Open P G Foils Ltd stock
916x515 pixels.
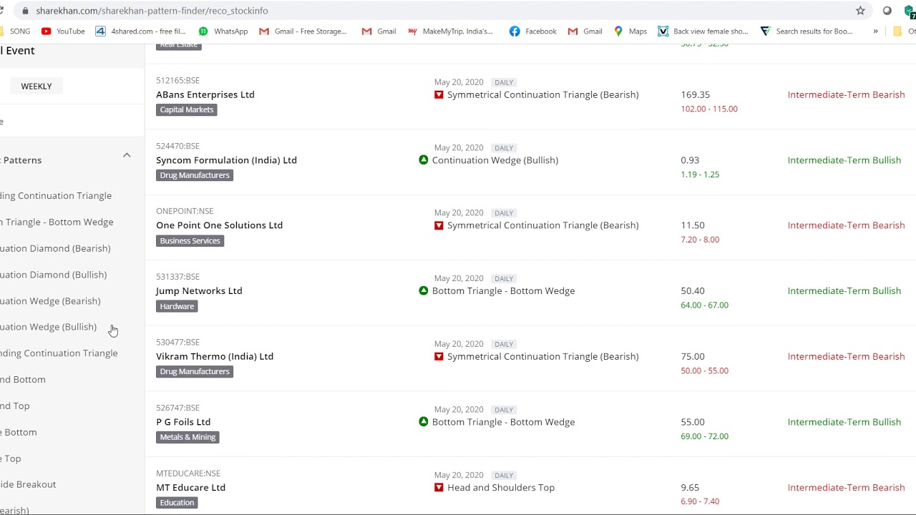pos(183,422)
